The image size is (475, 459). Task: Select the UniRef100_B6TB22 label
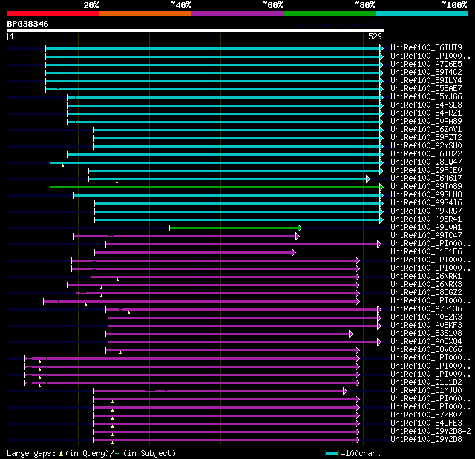426,154
